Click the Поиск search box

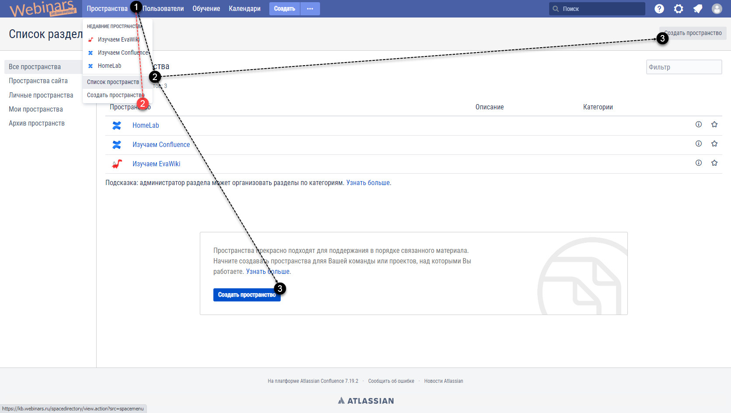597,9
